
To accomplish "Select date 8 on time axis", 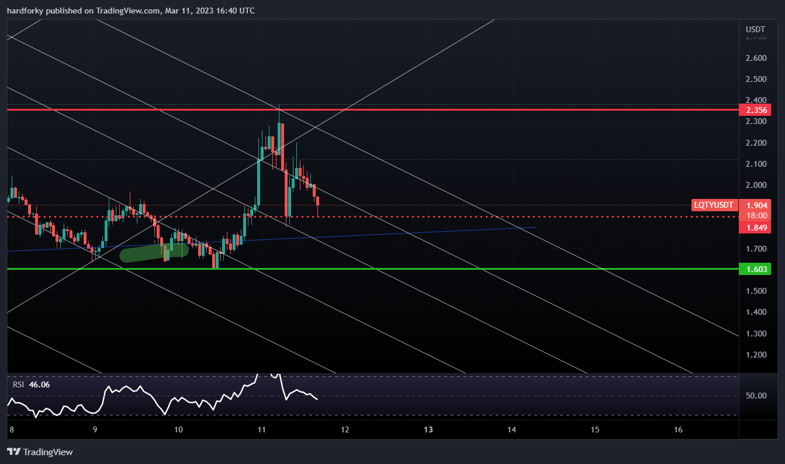I will tap(12, 429).
